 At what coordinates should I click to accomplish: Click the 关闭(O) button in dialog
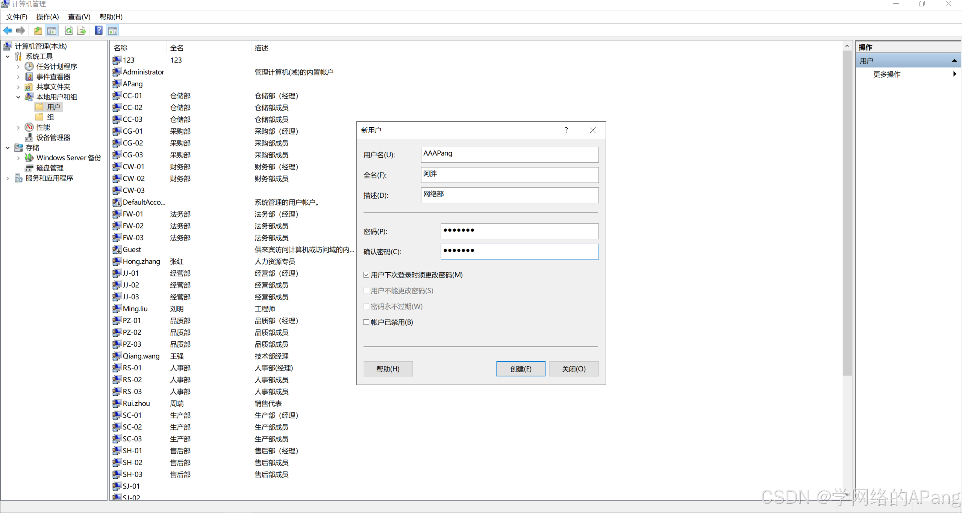coord(573,369)
